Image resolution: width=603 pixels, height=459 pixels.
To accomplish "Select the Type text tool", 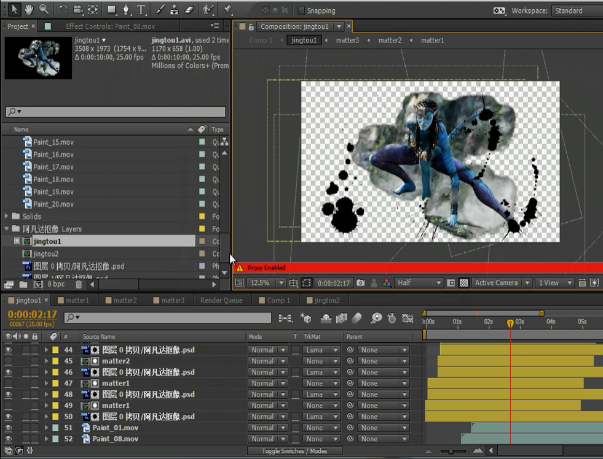I will click(x=141, y=10).
